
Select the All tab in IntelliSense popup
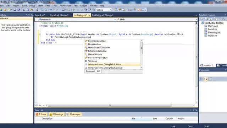pos(98,71)
